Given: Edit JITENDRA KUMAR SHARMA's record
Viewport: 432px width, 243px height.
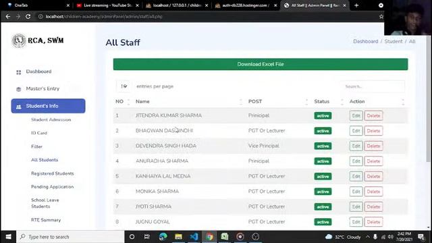Looking at the screenshot, I should (x=356, y=115).
